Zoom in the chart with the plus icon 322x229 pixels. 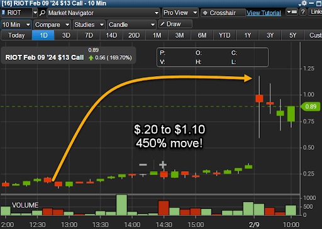[163, 165]
